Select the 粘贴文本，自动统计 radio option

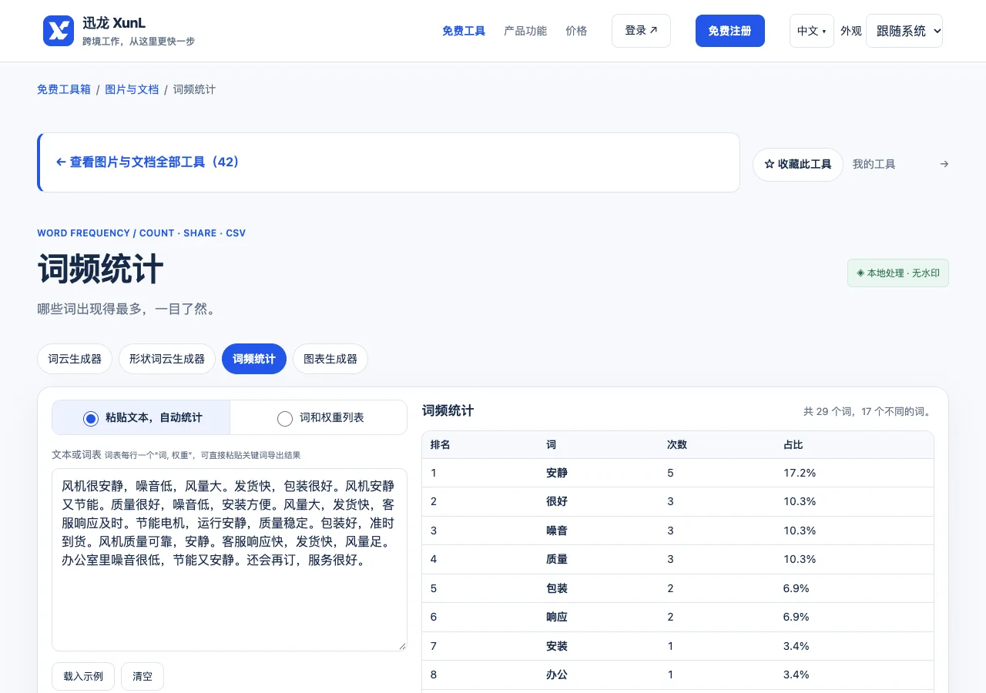(x=141, y=417)
